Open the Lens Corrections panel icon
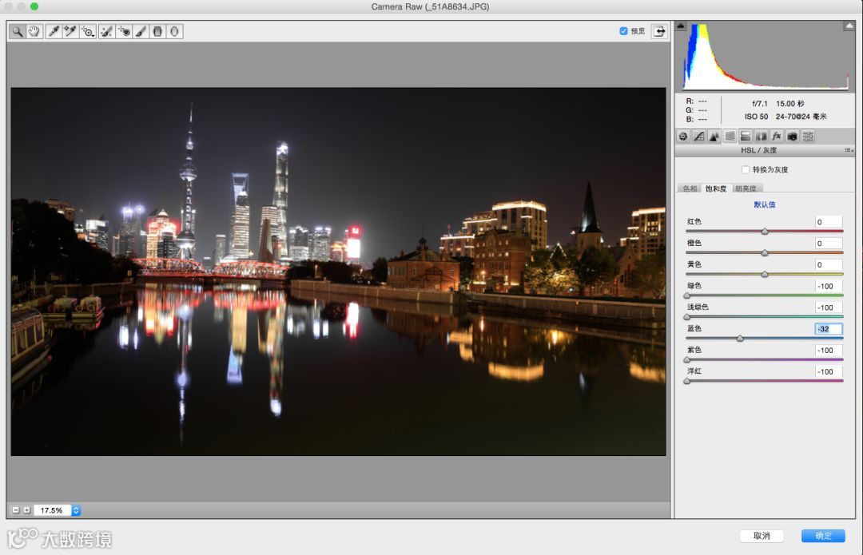 pos(762,137)
